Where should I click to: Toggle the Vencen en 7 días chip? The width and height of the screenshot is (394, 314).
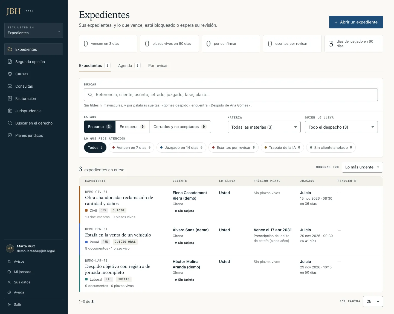coord(131,147)
